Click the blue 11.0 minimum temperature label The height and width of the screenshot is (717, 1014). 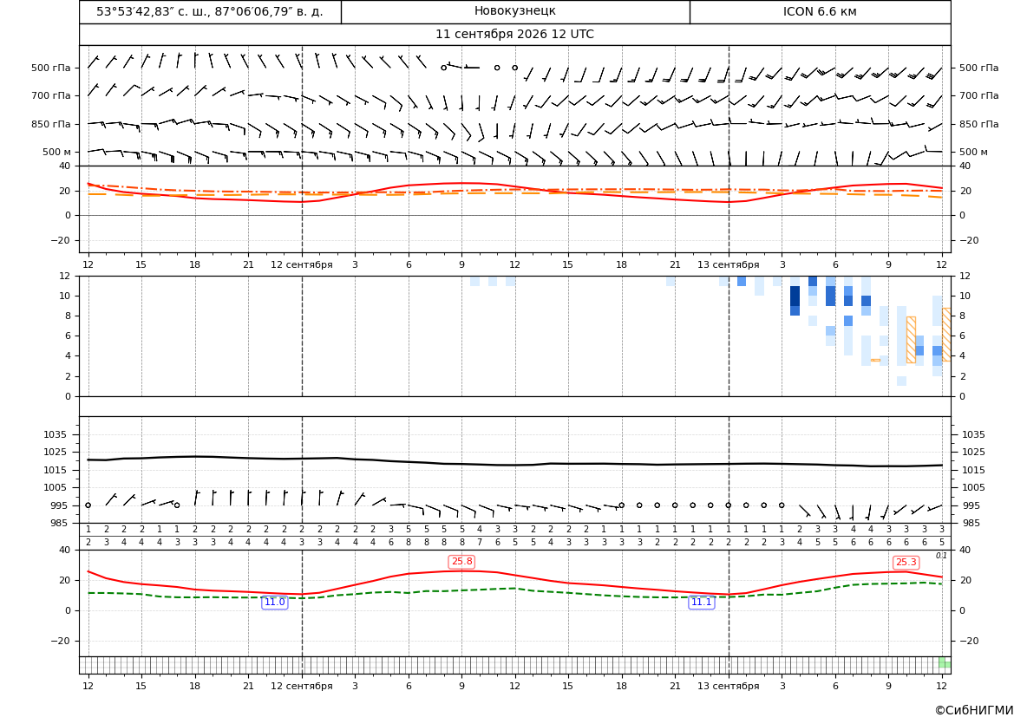point(274,602)
